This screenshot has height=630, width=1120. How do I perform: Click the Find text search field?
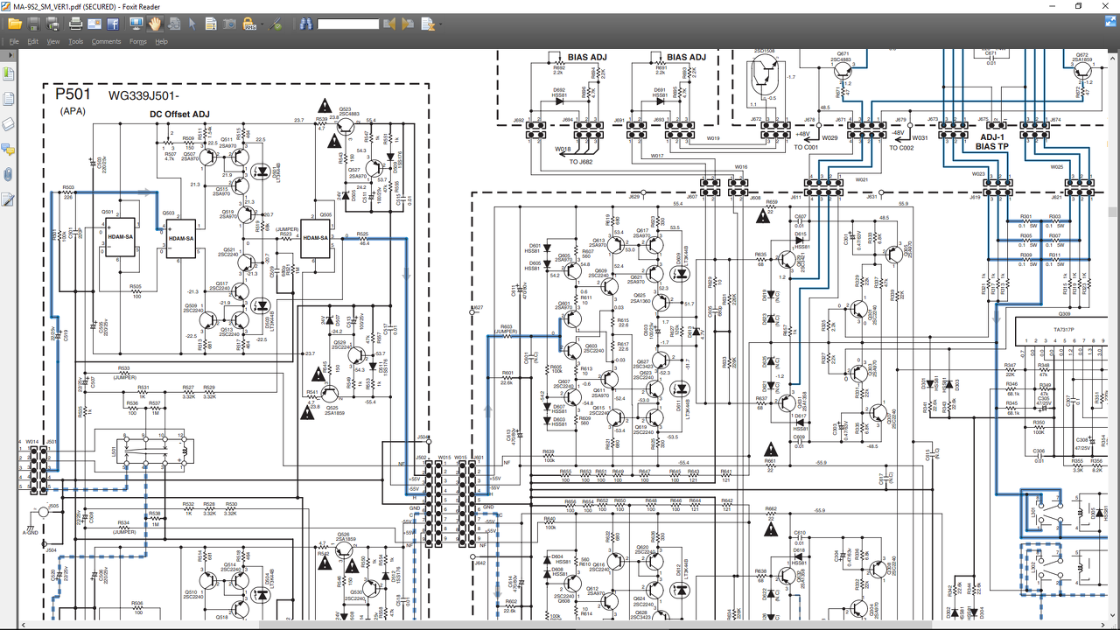tap(347, 24)
